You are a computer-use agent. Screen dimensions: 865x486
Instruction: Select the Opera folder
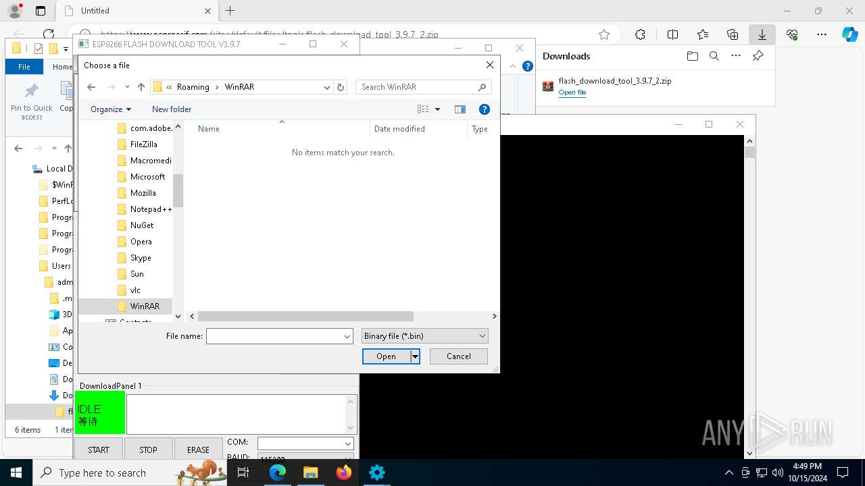[134, 242]
